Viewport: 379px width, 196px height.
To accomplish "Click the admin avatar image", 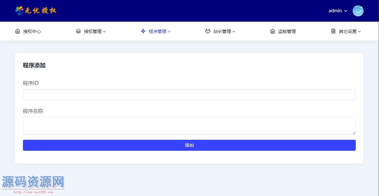I will click(358, 11).
